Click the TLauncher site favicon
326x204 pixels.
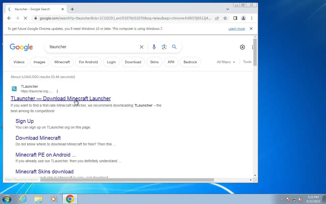(x=14, y=89)
